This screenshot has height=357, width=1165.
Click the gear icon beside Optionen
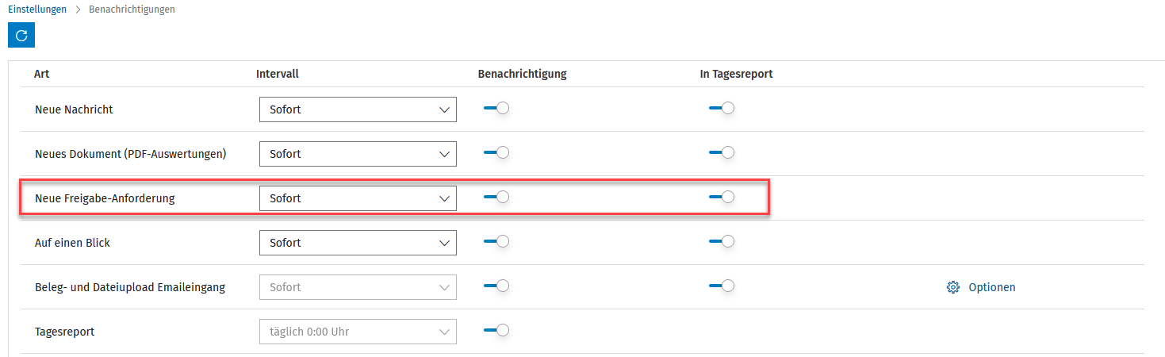click(953, 287)
